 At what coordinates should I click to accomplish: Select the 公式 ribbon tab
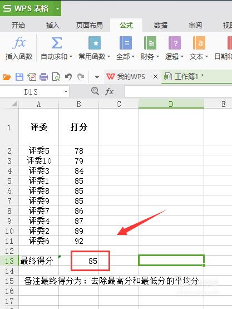coord(126,25)
